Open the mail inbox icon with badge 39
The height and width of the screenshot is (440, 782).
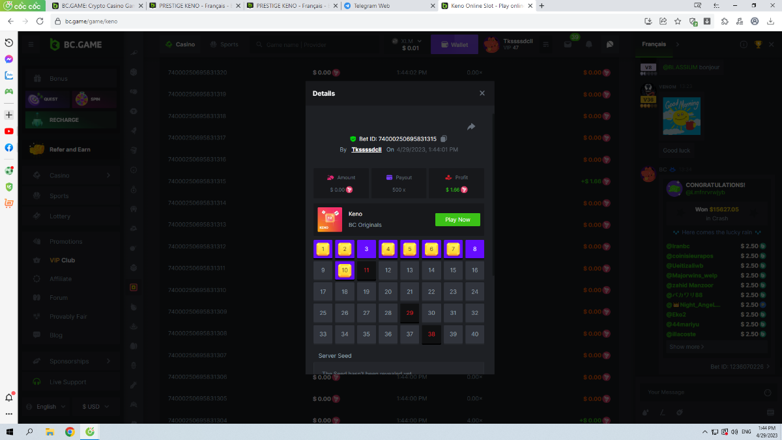tap(566, 44)
